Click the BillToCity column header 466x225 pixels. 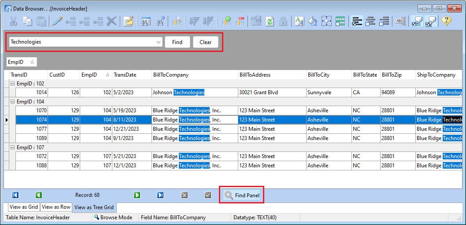click(329, 75)
